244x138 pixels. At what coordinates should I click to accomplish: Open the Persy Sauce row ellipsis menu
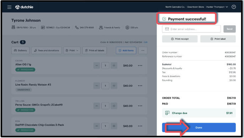tap(140, 106)
